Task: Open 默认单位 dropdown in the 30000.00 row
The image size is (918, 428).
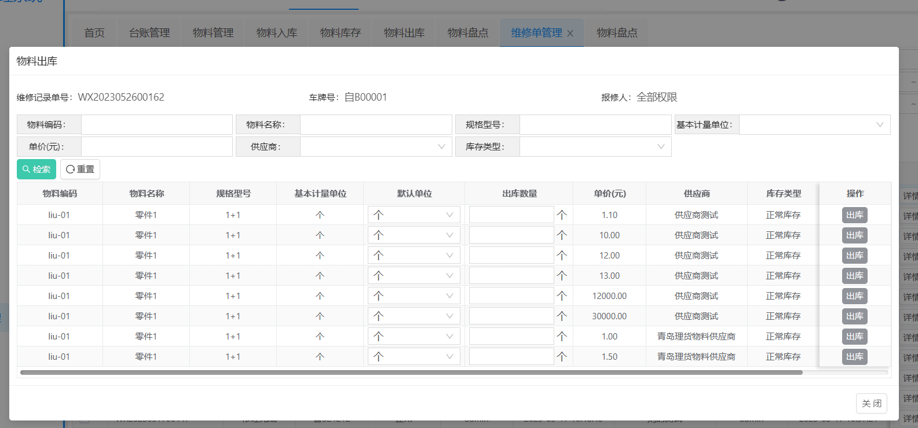Action: (x=414, y=316)
